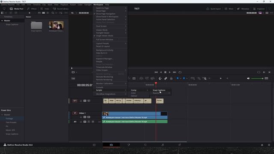The height and width of the screenshot is (154, 274).
Task: Expand the Video Scopes submenu
Action: coord(110,70)
